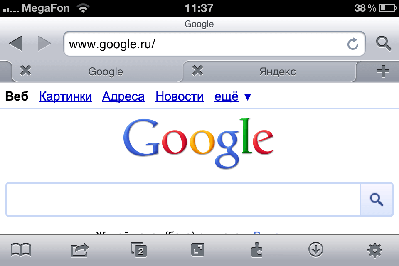This screenshot has height=266, width=399.
Task: Open the Картинки link
Action: click(65, 96)
